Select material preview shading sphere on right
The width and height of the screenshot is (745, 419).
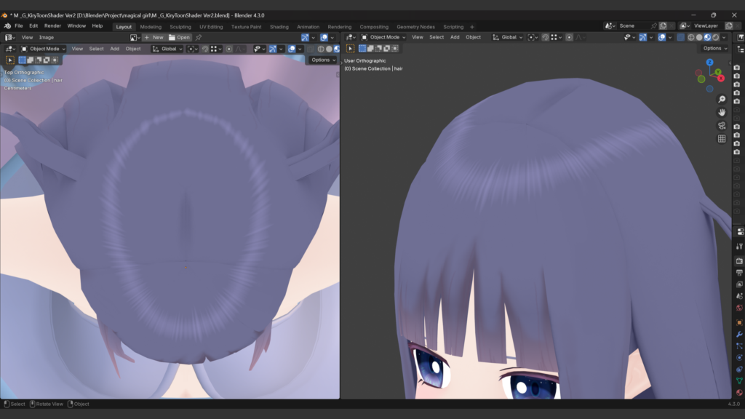(x=707, y=37)
